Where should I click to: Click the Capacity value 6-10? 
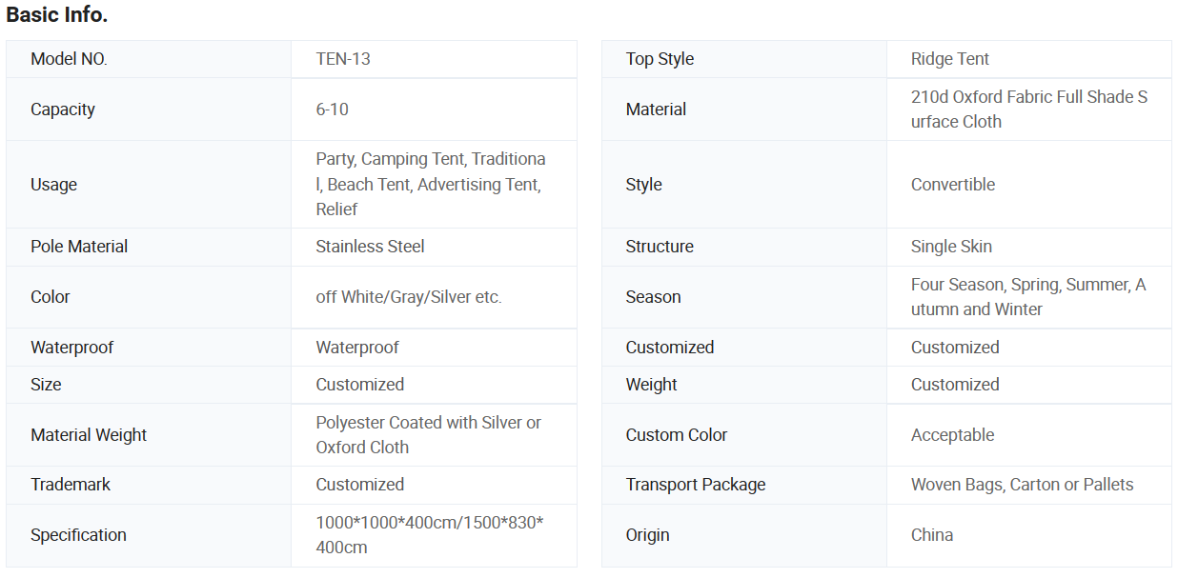pos(332,110)
